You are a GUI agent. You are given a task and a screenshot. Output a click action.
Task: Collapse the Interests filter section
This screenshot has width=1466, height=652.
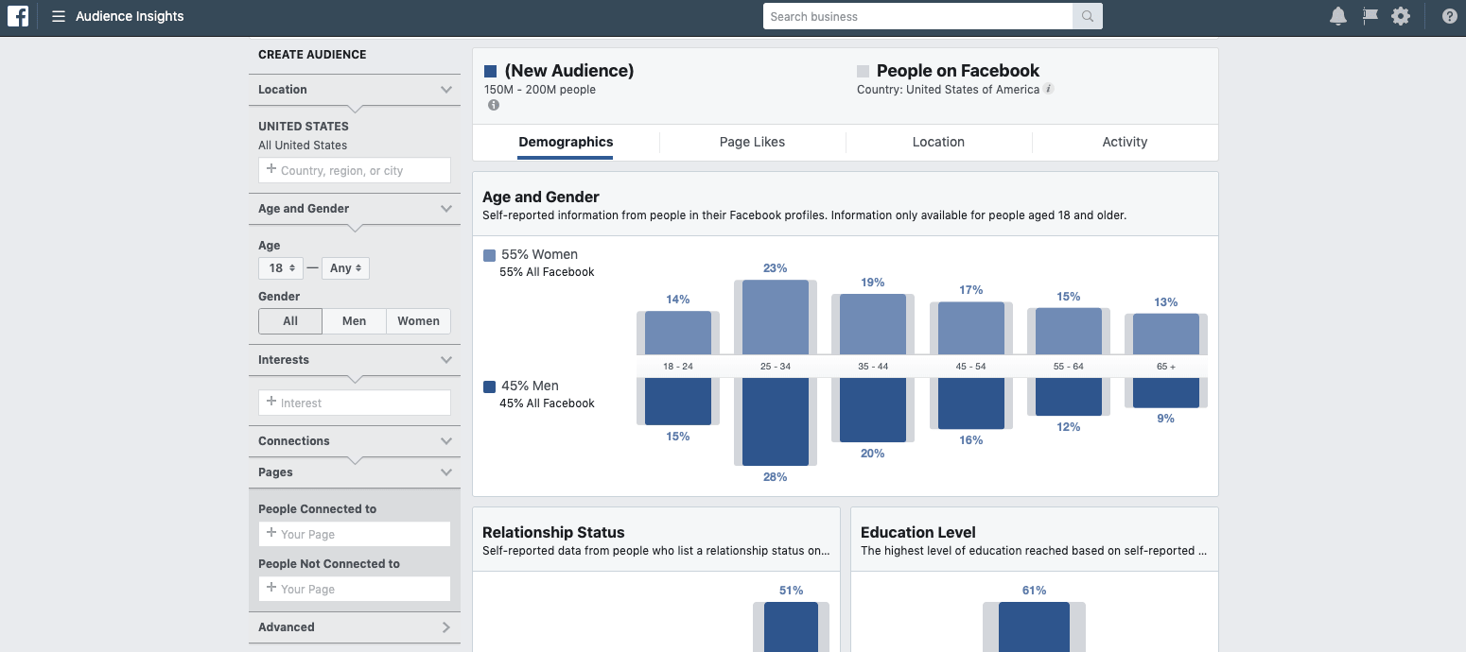pyautogui.click(x=445, y=360)
